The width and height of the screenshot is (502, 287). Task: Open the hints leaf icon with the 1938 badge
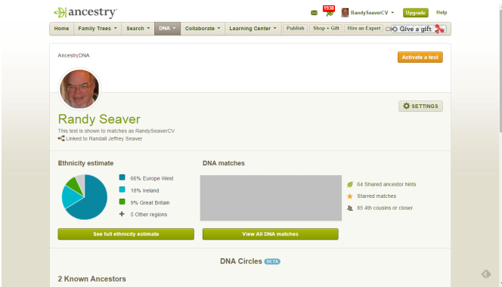point(329,11)
